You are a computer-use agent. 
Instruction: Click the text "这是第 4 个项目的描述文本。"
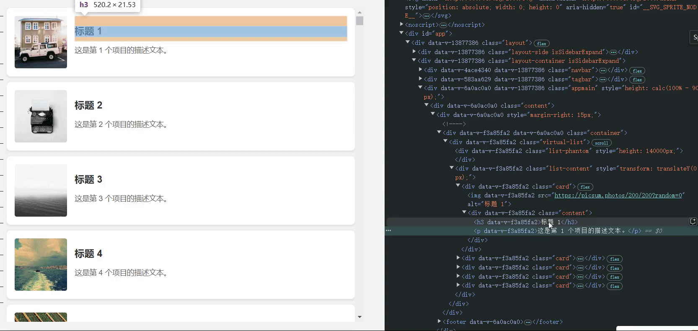click(x=122, y=273)
